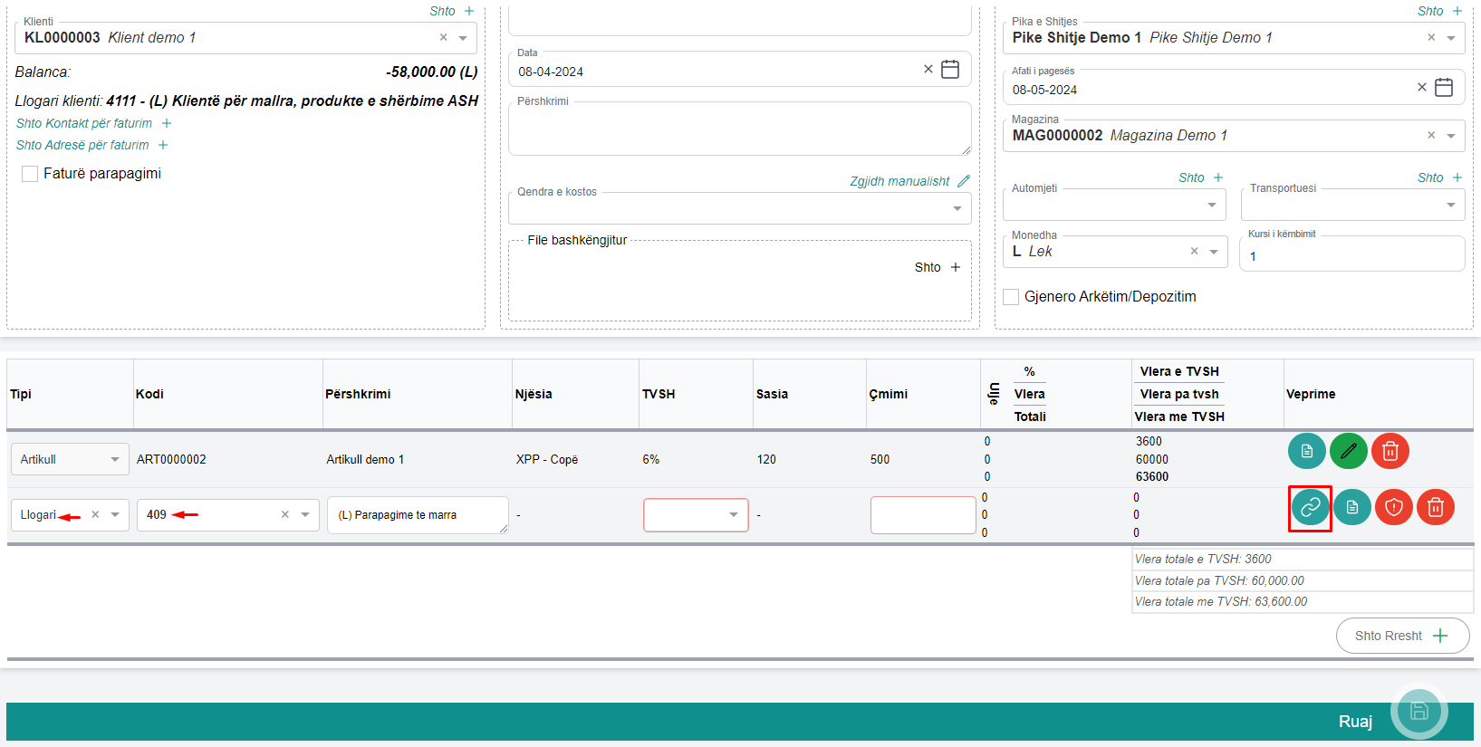Viewport: 1481px width, 747px height.
Task: Open the calendar picker for the Data field
Action: [949, 70]
